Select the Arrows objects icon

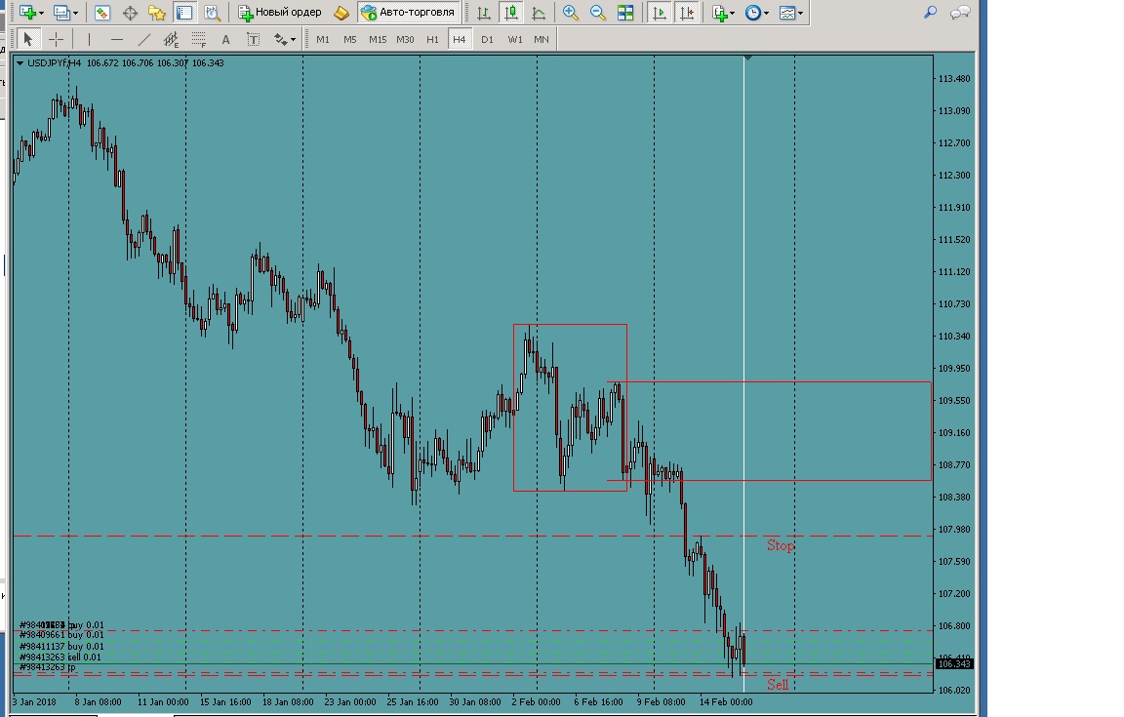coord(280,39)
